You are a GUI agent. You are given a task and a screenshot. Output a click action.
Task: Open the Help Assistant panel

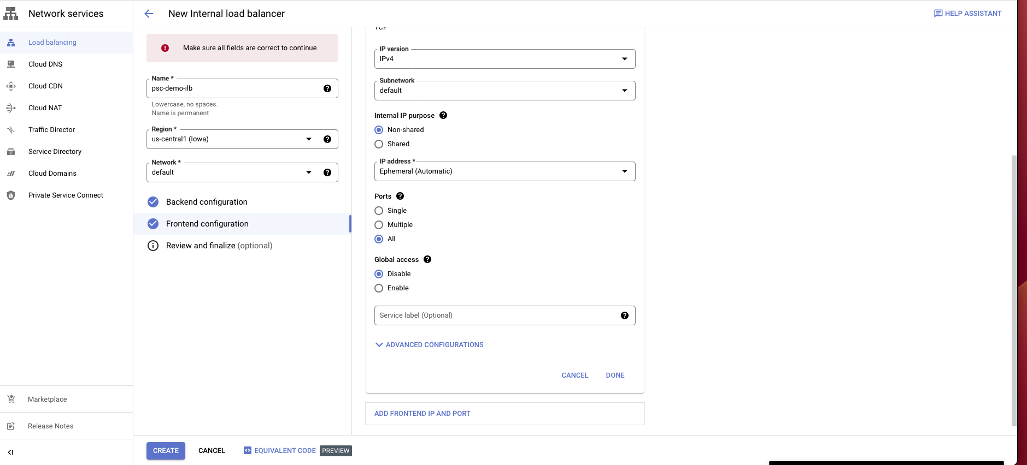coord(967,14)
